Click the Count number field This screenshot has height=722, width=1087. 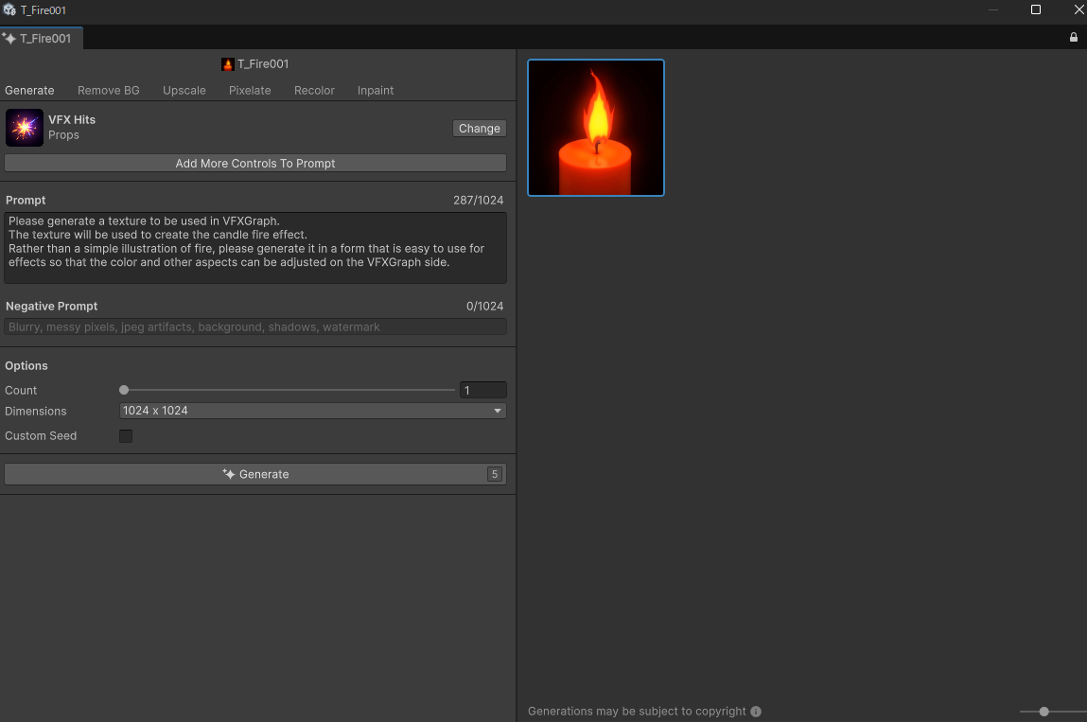tap(483, 390)
